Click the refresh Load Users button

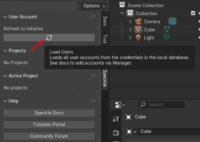point(49,38)
